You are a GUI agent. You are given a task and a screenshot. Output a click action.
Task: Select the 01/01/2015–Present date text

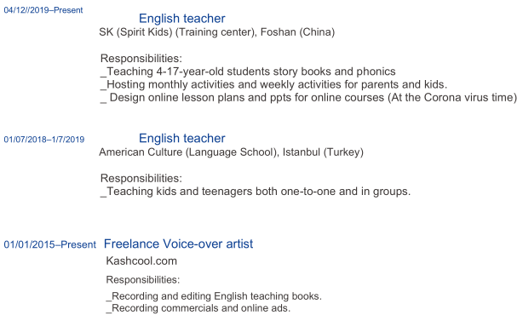[49, 244]
